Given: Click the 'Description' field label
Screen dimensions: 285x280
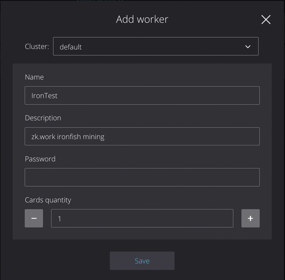Looking at the screenshot, I should click(x=43, y=118).
